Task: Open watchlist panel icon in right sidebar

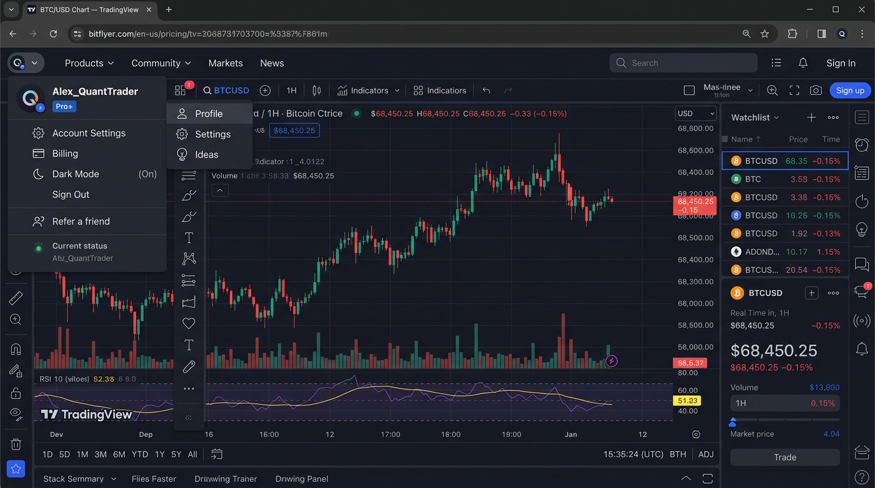Action: (x=862, y=118)
